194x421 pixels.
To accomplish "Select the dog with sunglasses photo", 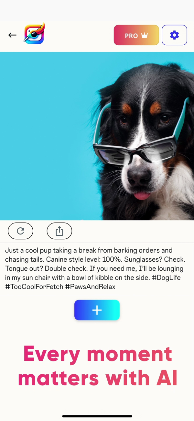I will pyautogui.click(x=97, y=136).
